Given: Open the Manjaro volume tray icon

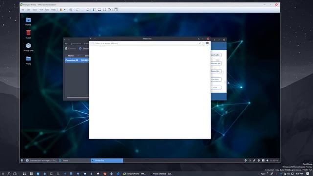Looking at the screenshot, I should pos(268,161).
